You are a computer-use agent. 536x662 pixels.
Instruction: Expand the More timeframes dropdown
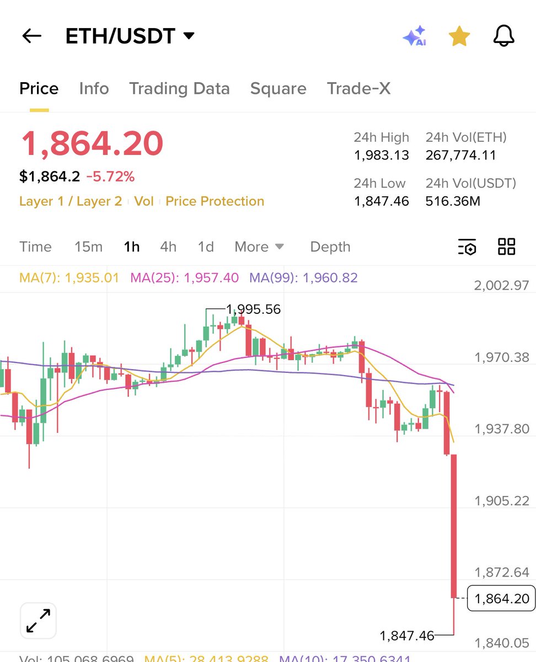(259, 247)
